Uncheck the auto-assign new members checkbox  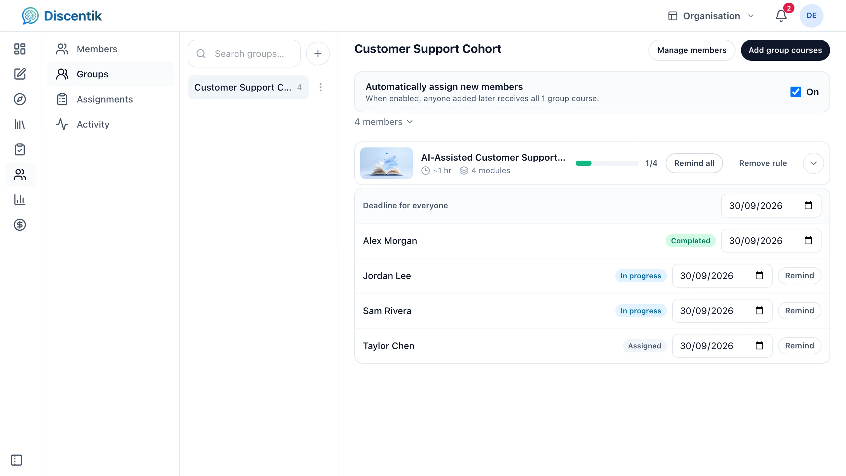click(x=795, y=92)
